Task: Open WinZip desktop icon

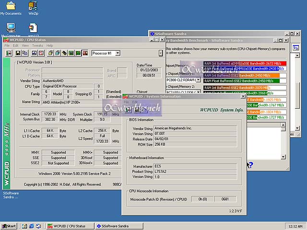Action: tap(33, 8)
